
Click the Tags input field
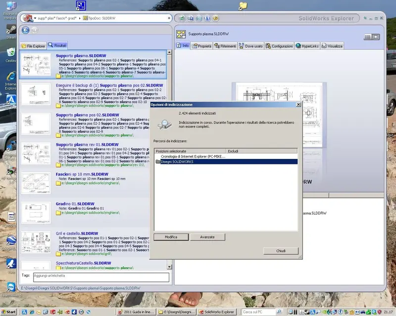pyautogui.click(x=101, y=277)
